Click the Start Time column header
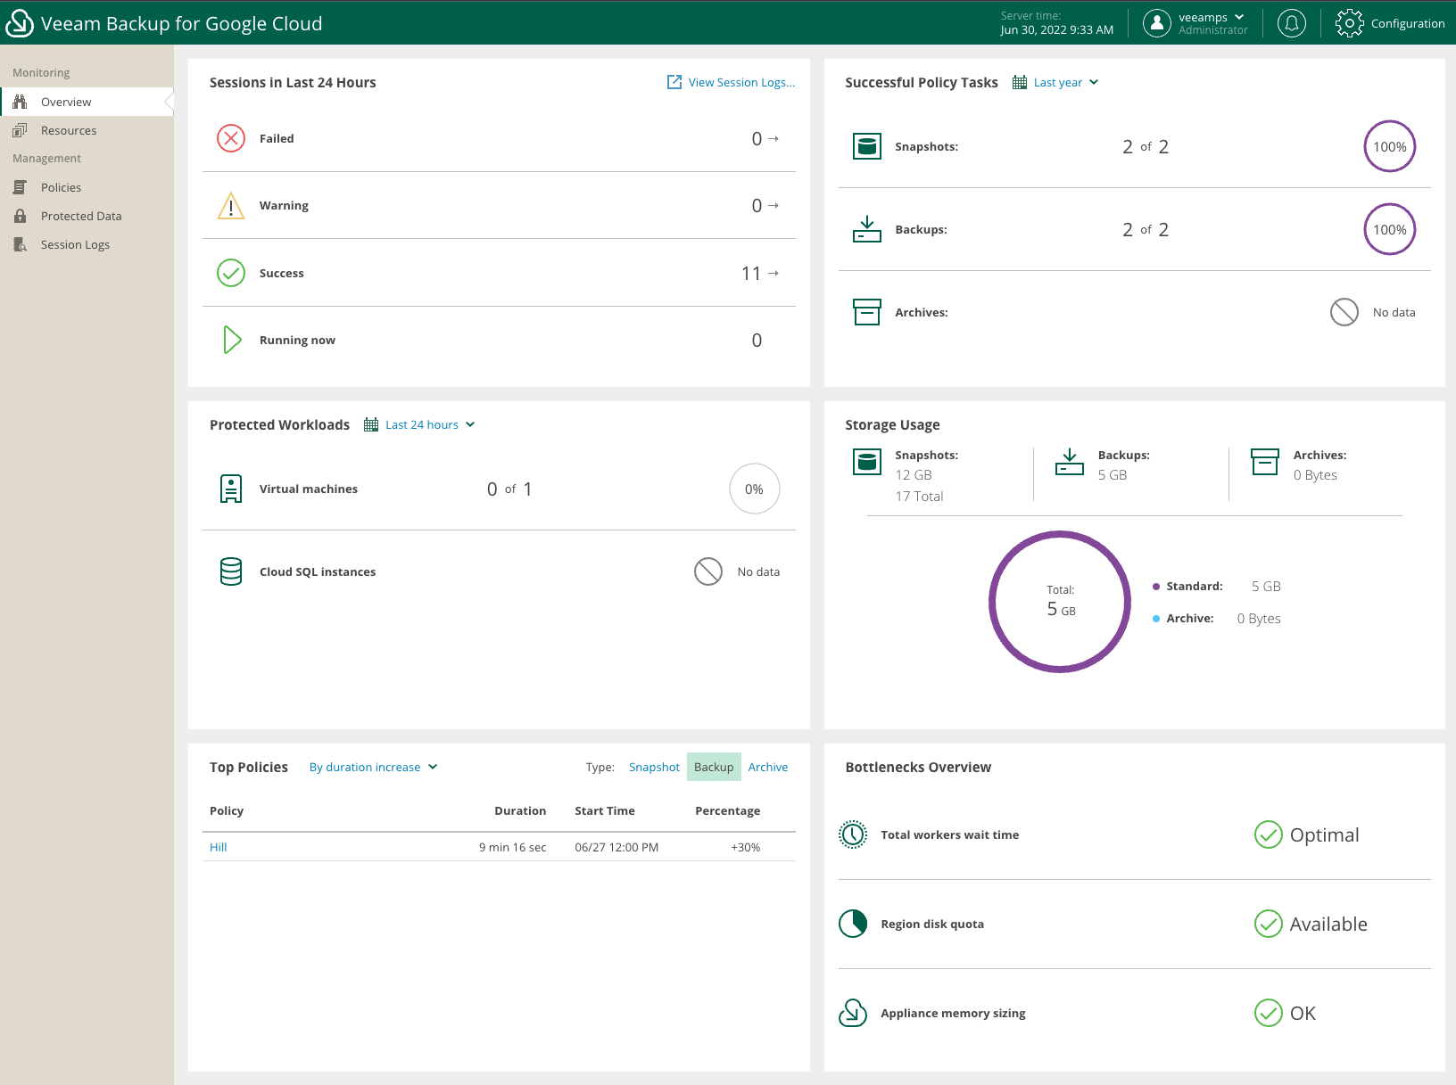Screen dimensions: 1456x1085 [x=605, y=810]
